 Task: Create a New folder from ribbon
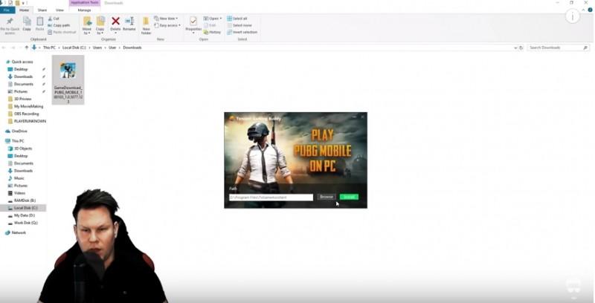(146, 25)
